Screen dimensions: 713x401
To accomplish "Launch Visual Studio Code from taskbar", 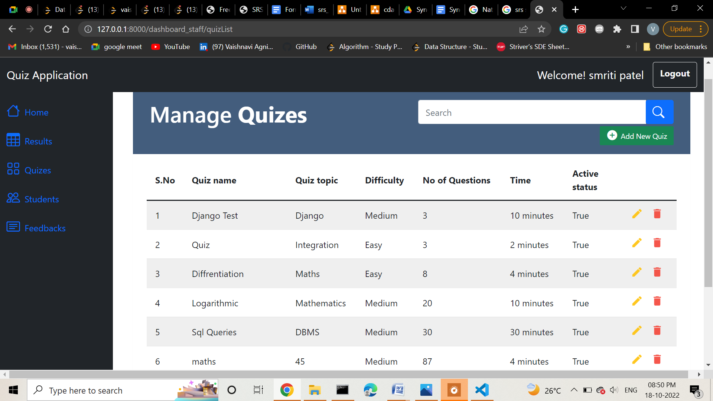I will click(482, 390).
